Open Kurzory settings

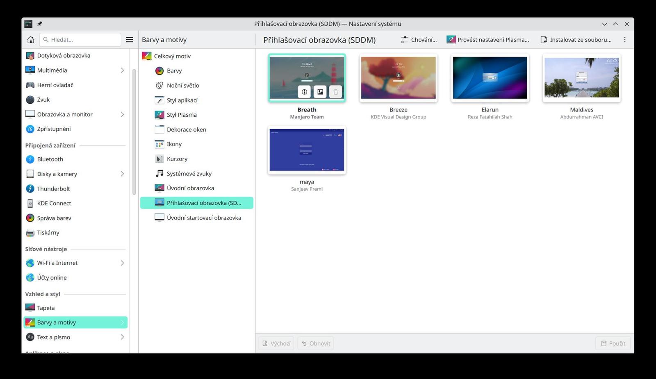click(177, 159)
